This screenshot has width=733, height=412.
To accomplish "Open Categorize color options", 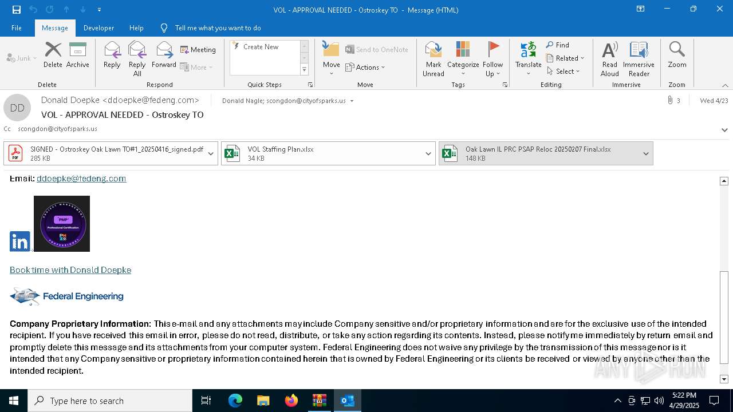I will point(463,59).
